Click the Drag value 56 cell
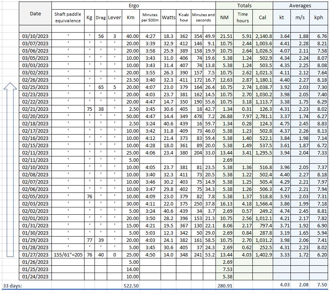This screenshot has height=291, width=330. pyautogui.click(x=101, y=36)
